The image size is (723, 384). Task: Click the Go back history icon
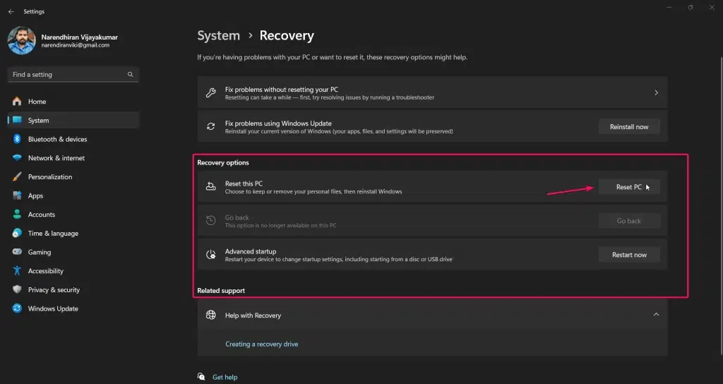(210, 221)
